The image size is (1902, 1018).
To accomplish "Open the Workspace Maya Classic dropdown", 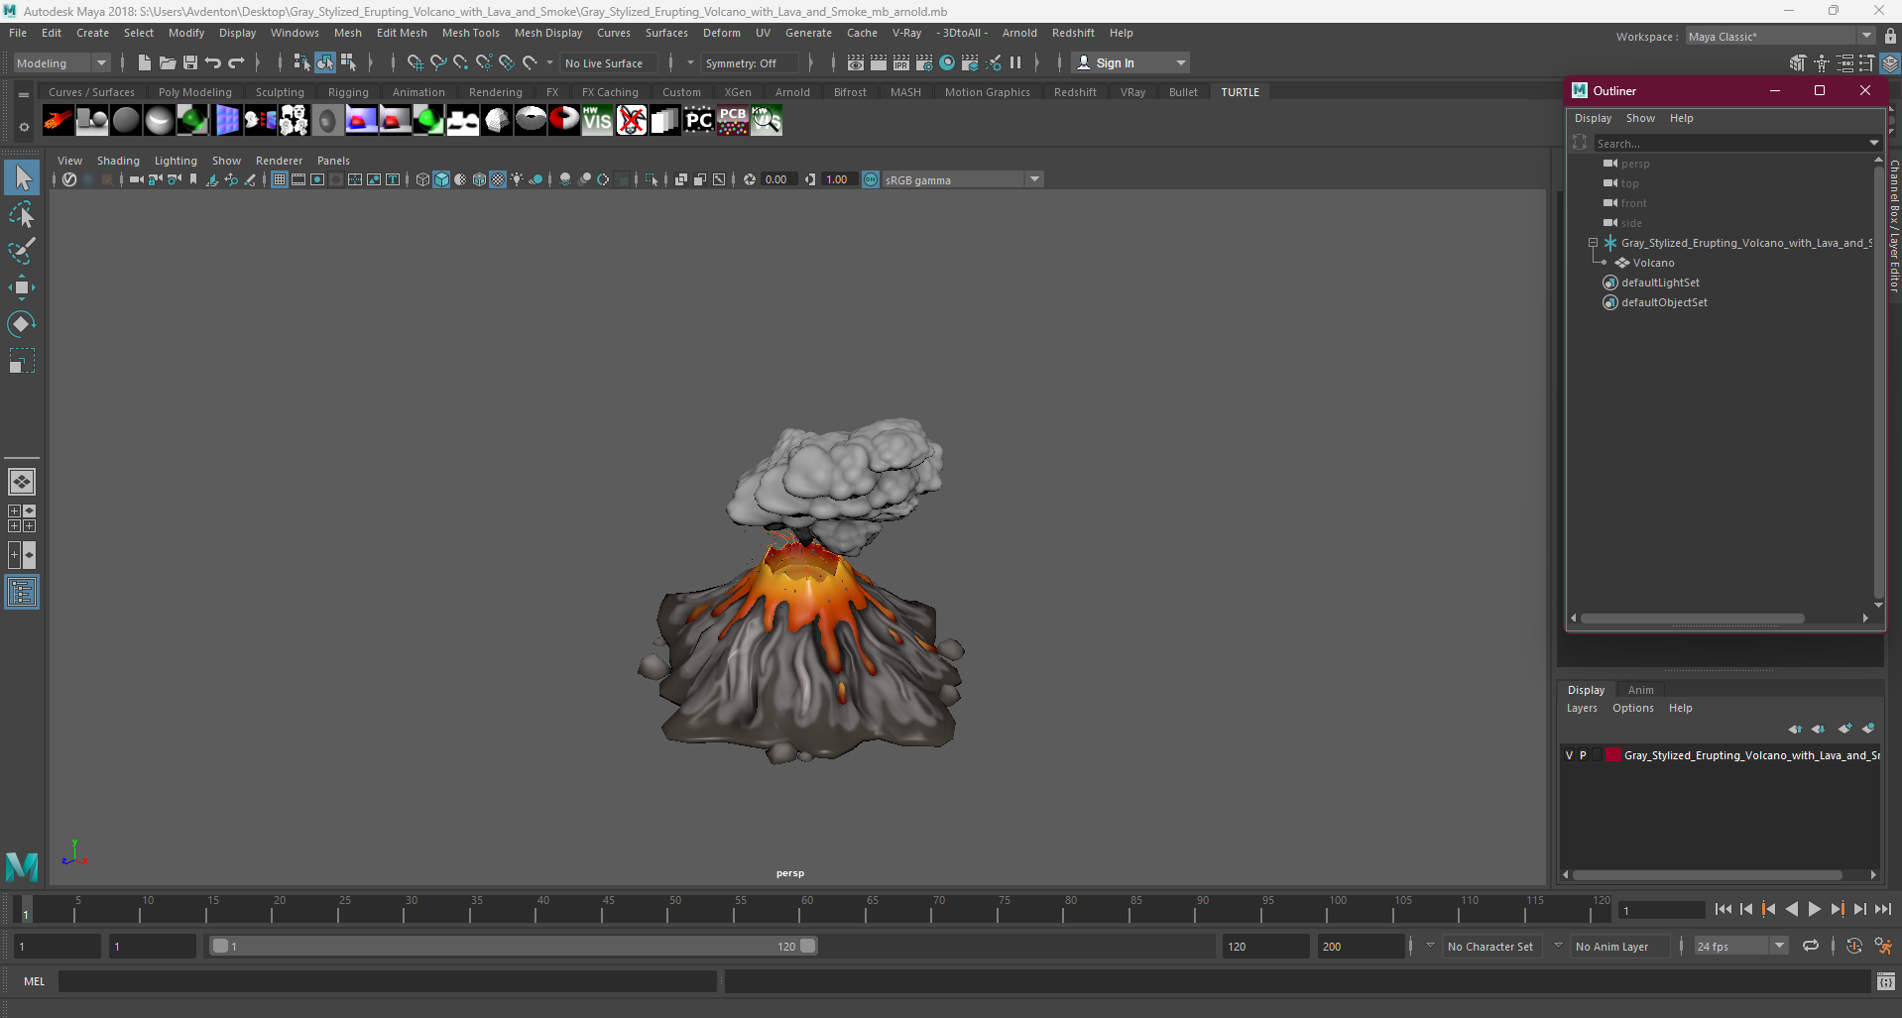I will (1780, 37).
